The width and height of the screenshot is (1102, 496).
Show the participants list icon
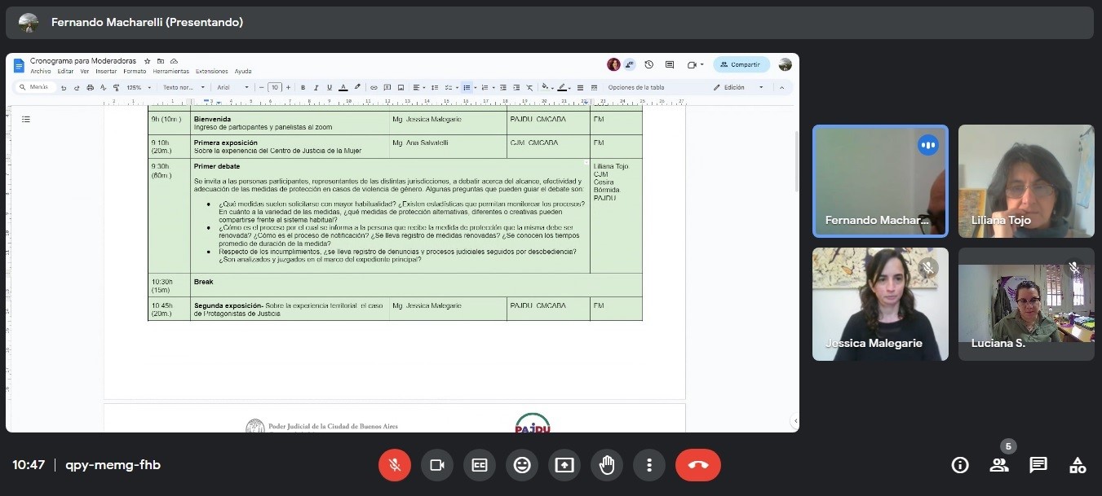(x=999, y=465)
